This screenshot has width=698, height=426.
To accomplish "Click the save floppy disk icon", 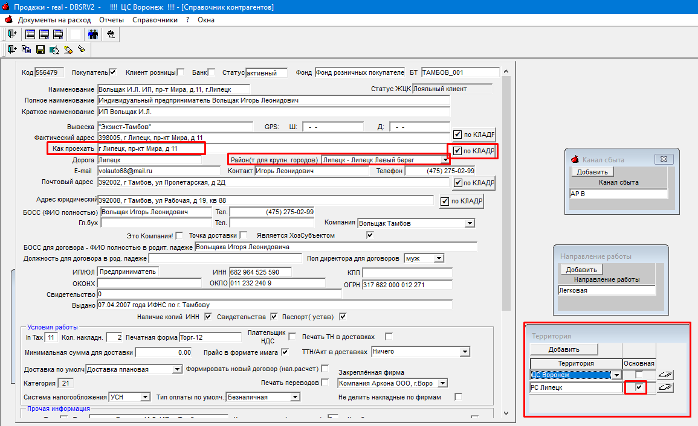I will pyautogui.click(x=40, y=49).
